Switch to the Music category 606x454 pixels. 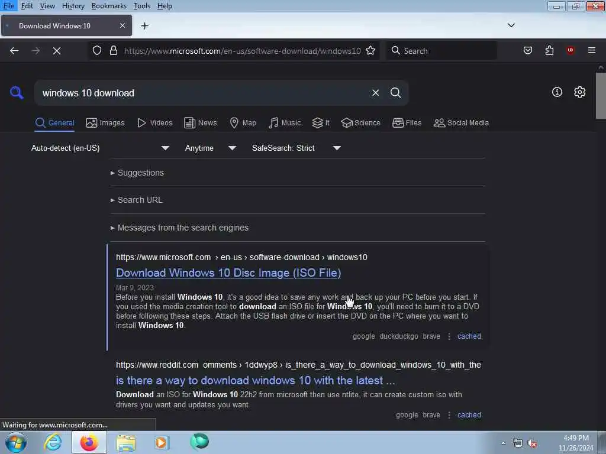coord(285,123)
